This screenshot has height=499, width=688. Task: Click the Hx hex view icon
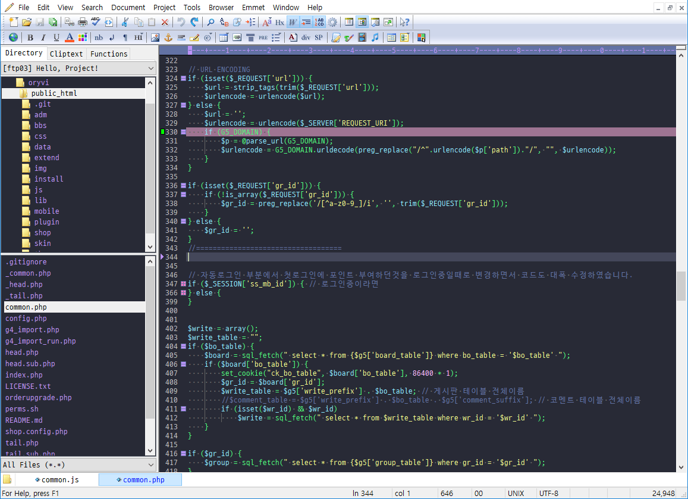pos(279,22)
